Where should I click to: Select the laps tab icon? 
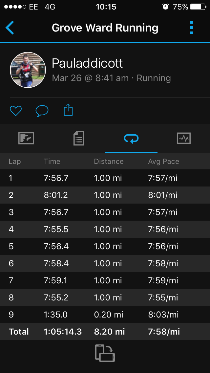131,139
